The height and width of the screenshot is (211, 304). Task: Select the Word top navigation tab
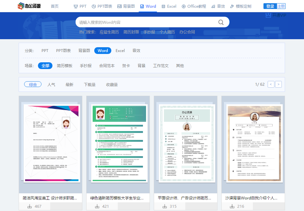click(148, 6)
